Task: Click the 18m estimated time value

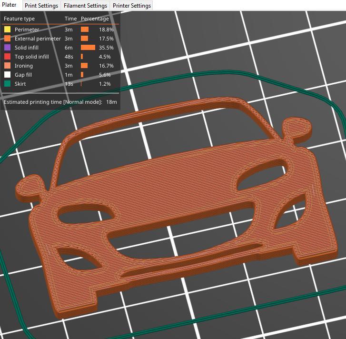Action: (111, 102)
